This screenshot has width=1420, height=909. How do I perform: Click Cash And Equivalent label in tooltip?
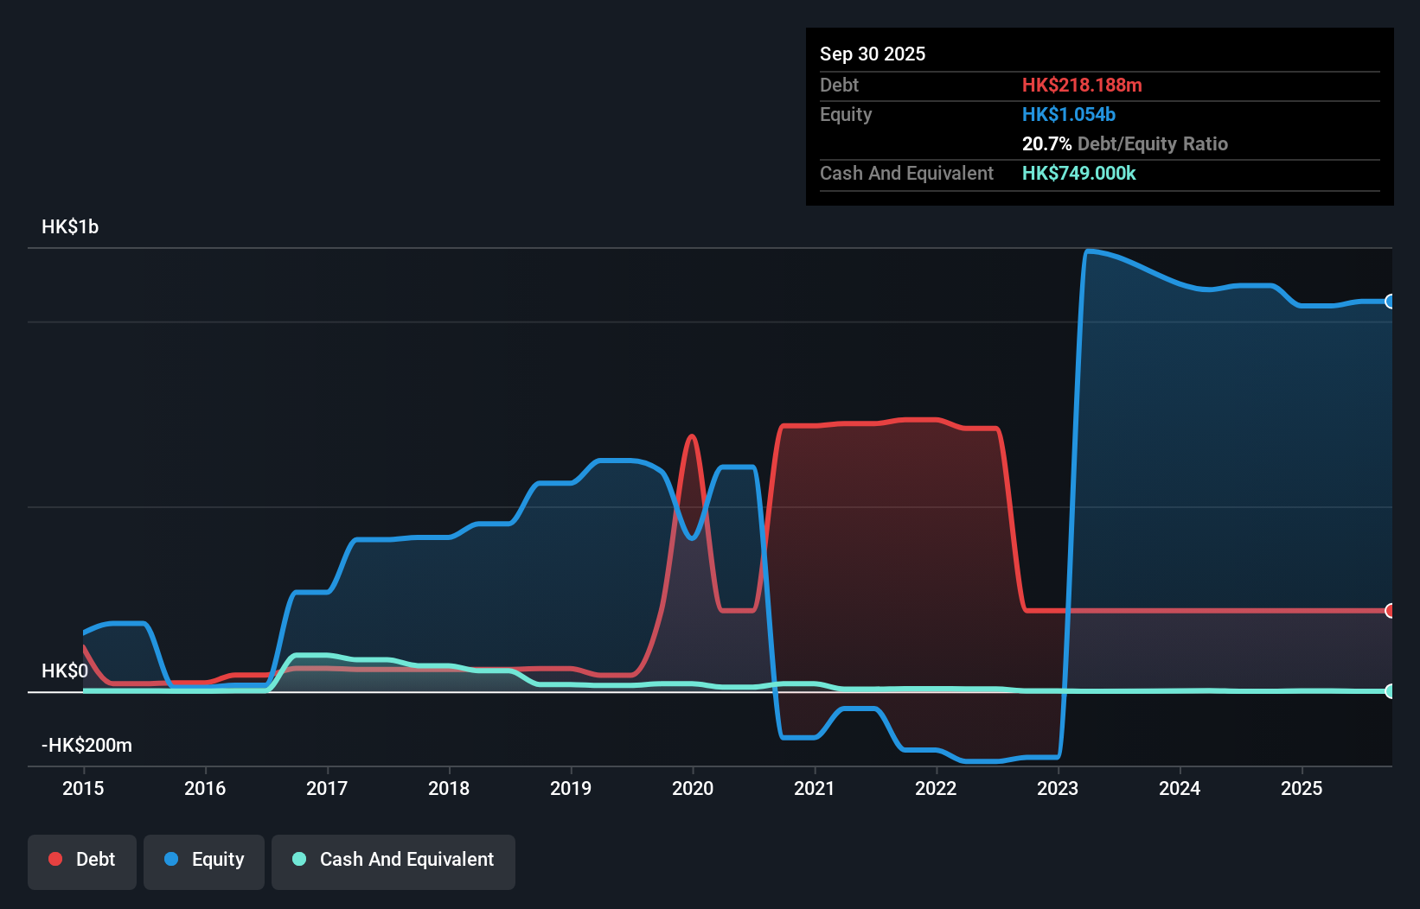coord(907,173)
